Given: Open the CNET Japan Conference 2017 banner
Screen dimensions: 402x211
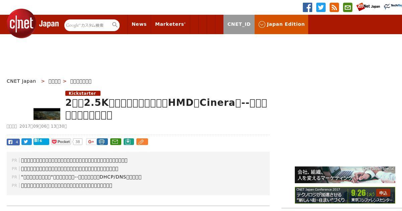Looking at the screenshot, I should (345, 195).
